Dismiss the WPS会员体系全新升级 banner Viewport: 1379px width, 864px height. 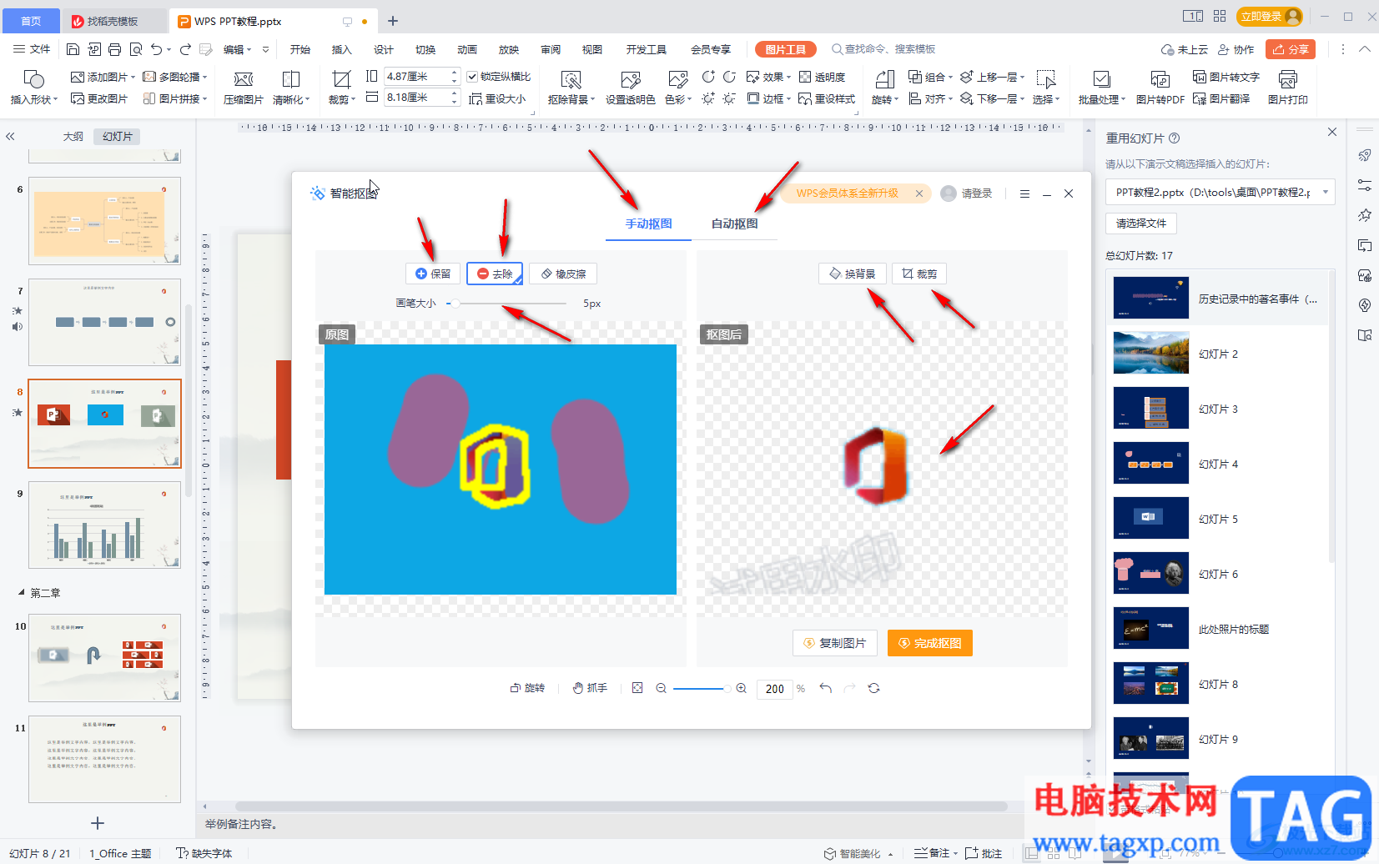[918, 193]
